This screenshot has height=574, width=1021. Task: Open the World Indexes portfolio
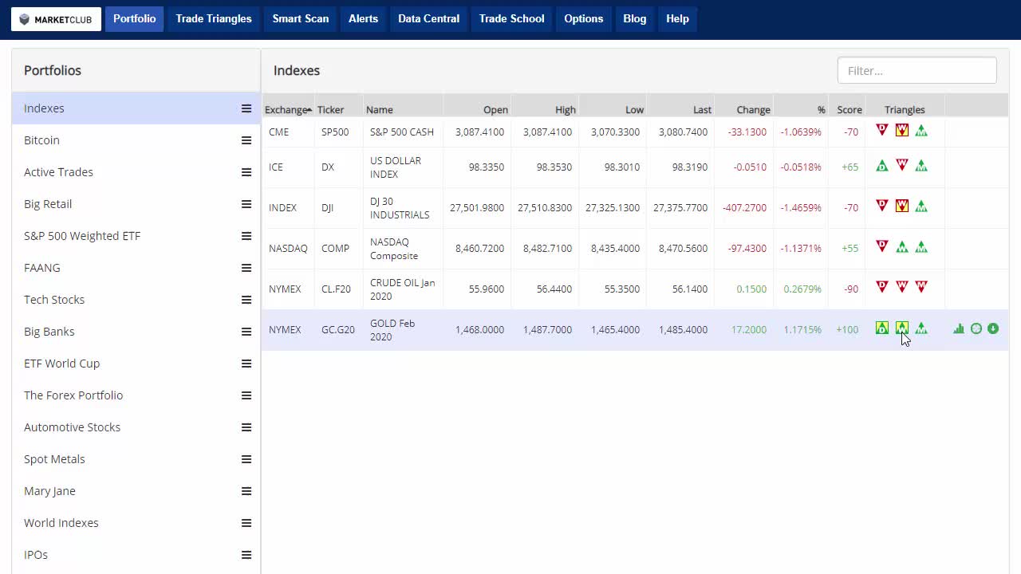pyautogui.click(x=136, y=523)
